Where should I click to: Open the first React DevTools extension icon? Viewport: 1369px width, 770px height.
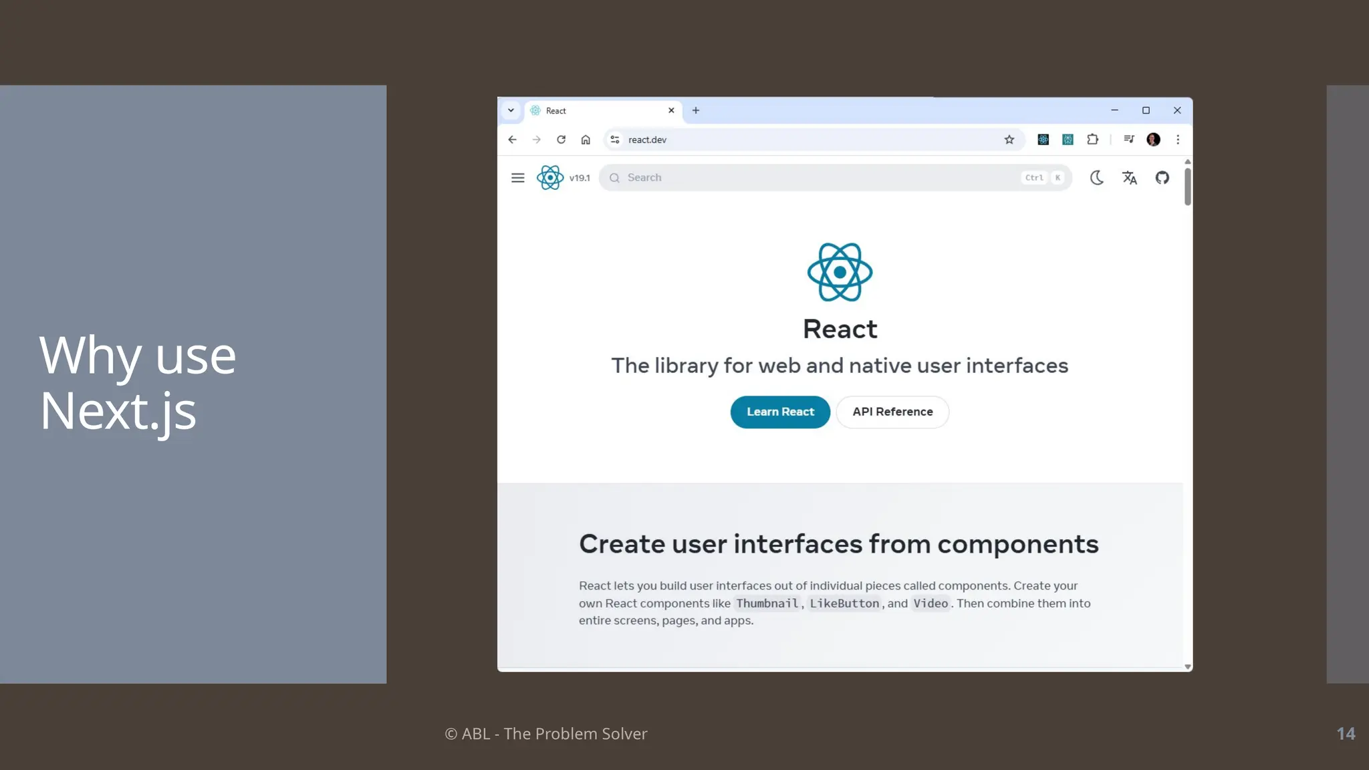1043,140
